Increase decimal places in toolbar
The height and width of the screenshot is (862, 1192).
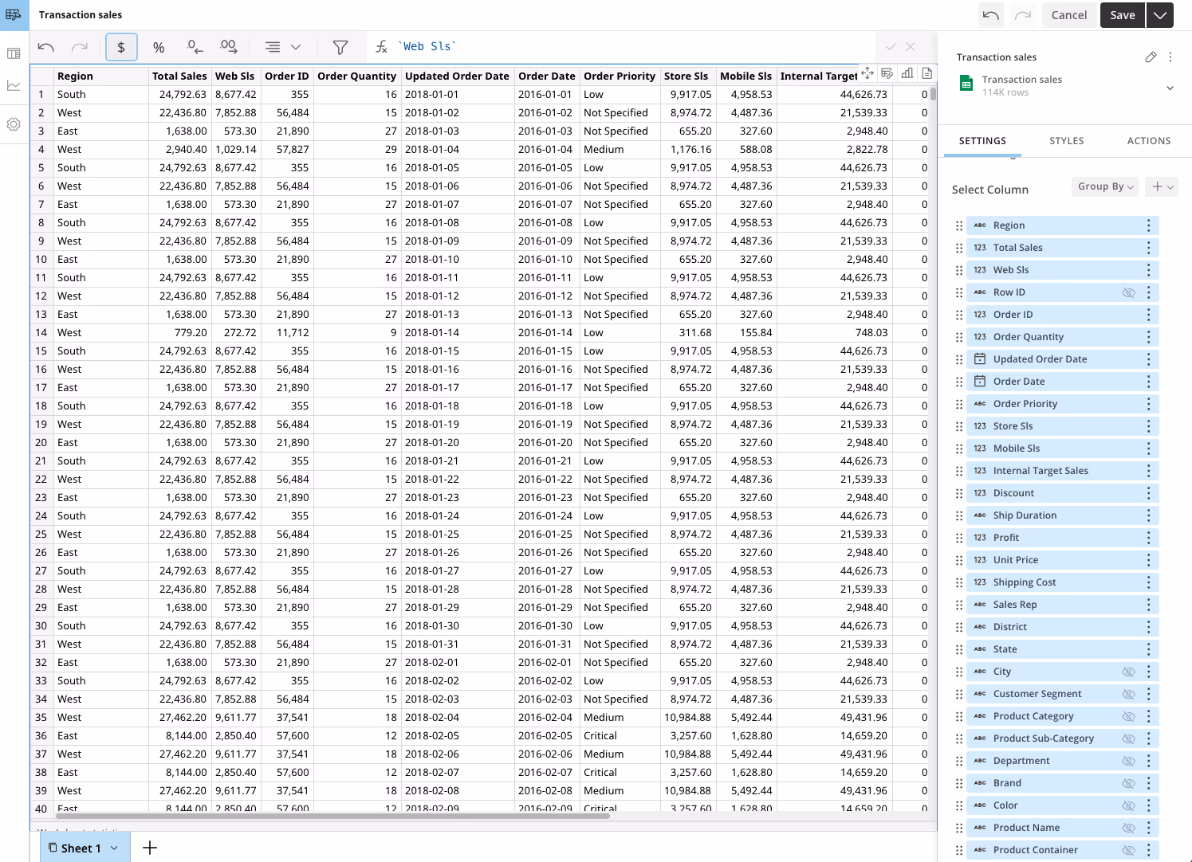click(x=229, y=47)
